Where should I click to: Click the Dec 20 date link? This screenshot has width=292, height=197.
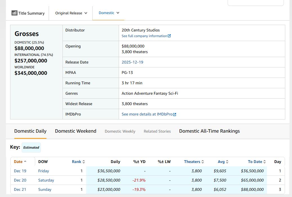tap(20, 180)
